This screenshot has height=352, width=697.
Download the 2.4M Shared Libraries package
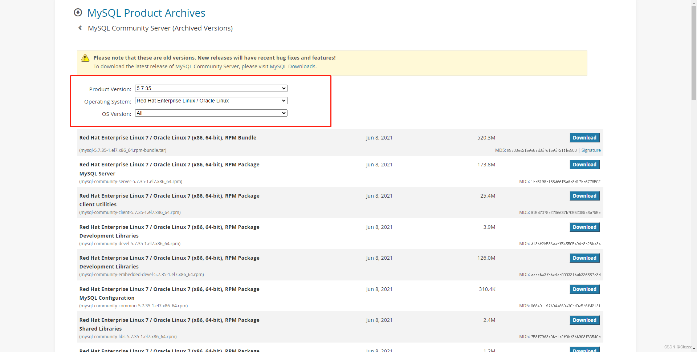[584, 320]
